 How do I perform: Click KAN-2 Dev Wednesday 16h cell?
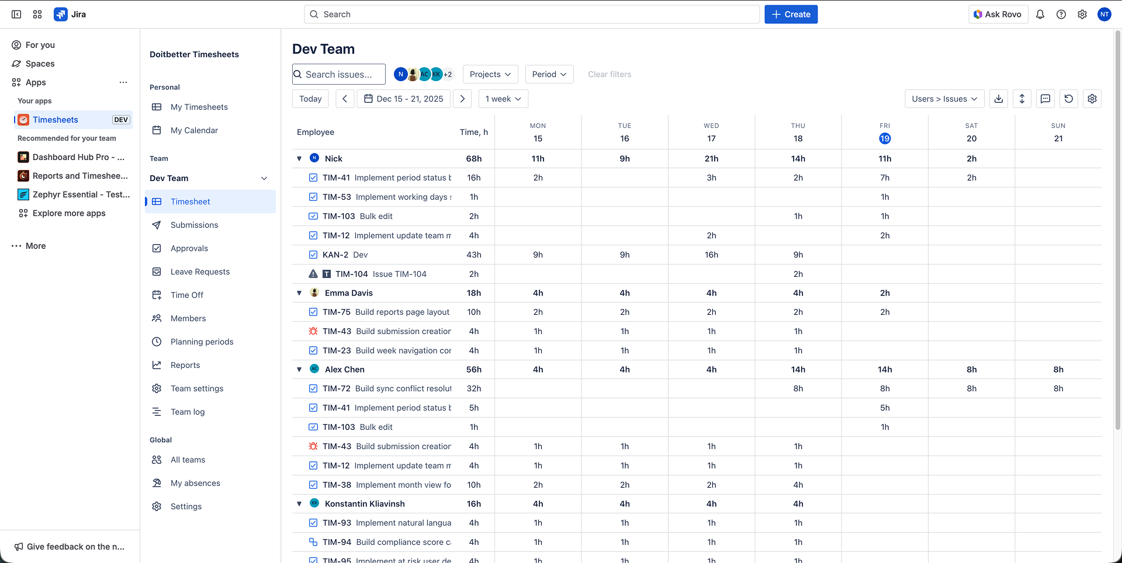[711, 255]
